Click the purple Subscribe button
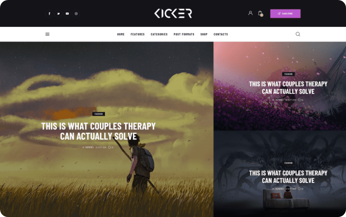This screenshot has width=346, height=217. (x=285, y=14)
